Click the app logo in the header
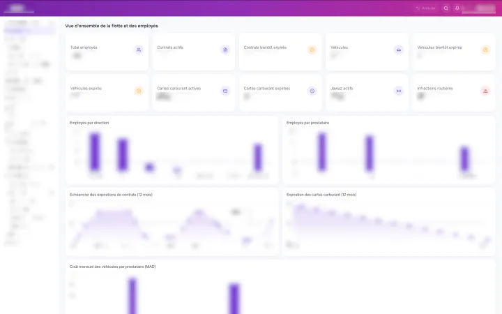The width and height of the screenshot is (502, 314). pos(18,8)
